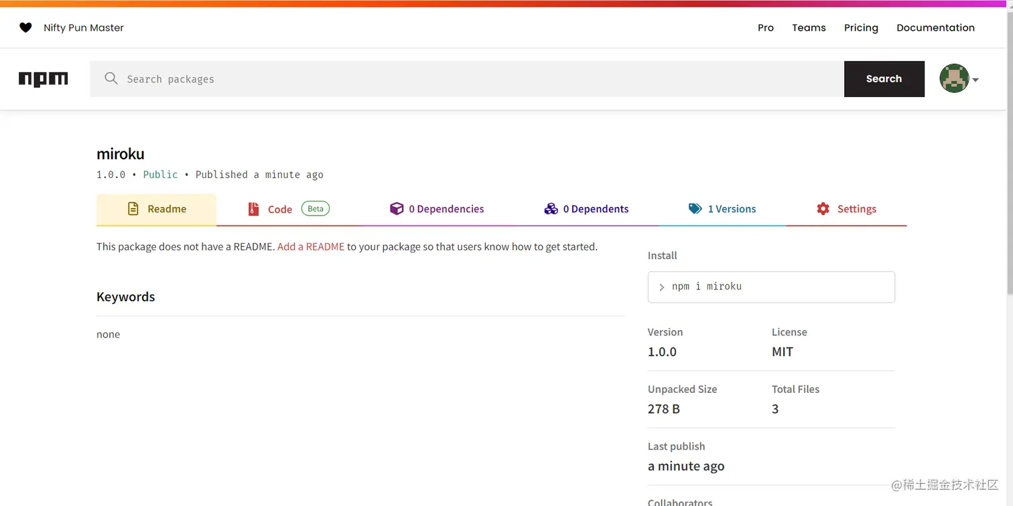Click the Beta badge
Viewport: 1013px width, 506px height.
[x=316, y=209]
